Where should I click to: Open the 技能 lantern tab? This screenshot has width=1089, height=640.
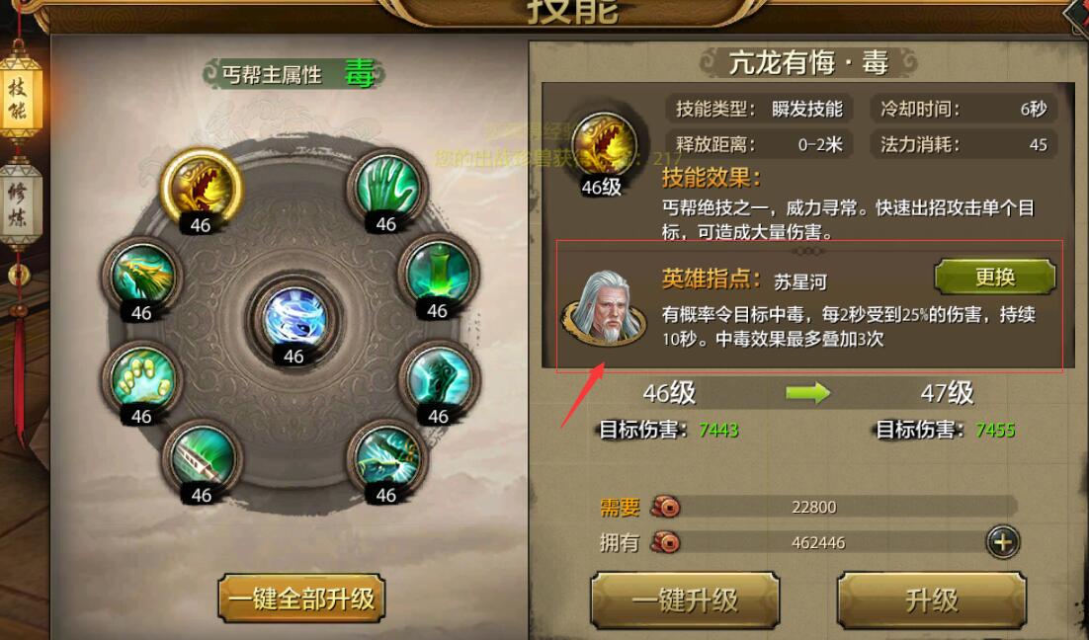[x=19, y=97]
